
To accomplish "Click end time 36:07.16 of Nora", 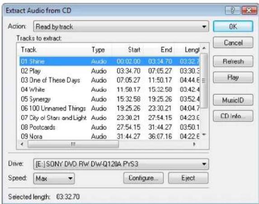I will coord(160,137).
